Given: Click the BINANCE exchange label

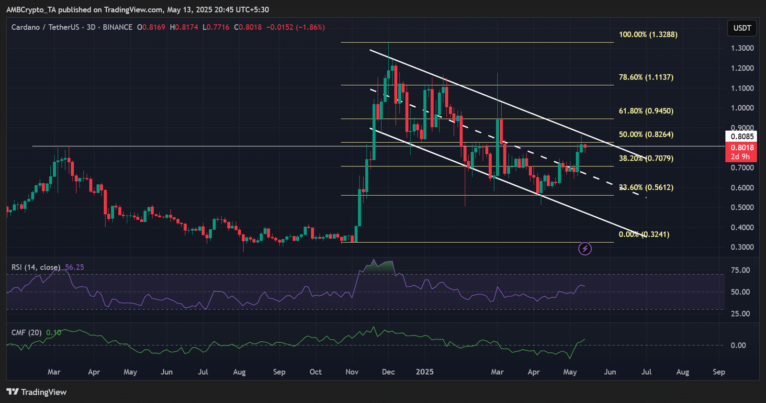Looking at the screenshot, I should tap(118, 27).
